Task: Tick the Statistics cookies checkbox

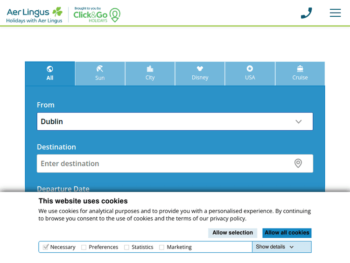Action: click(x=126, y=247)
